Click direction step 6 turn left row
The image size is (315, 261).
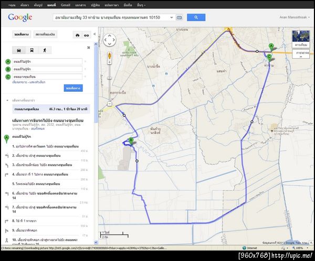[46, 195]
